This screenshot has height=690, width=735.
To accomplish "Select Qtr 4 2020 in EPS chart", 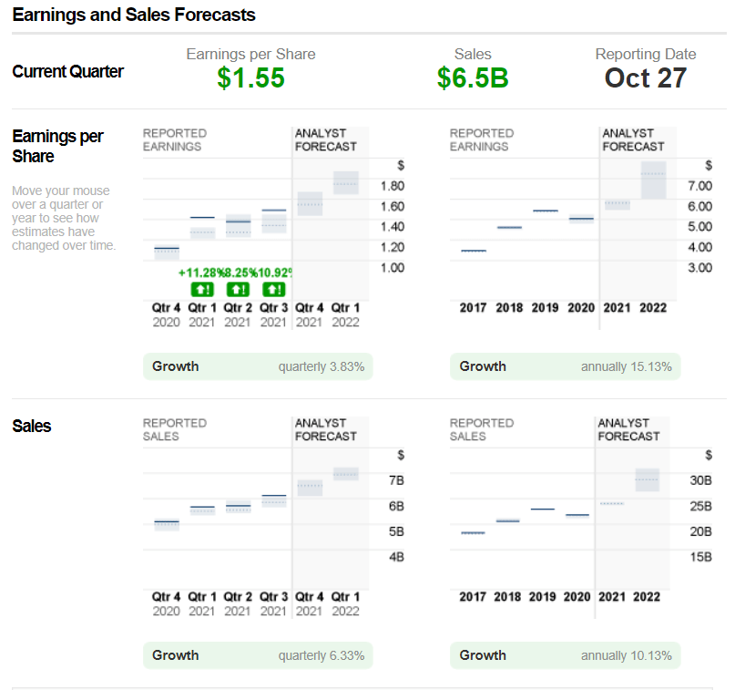I will pyautogui.click(x=167, y=314).
